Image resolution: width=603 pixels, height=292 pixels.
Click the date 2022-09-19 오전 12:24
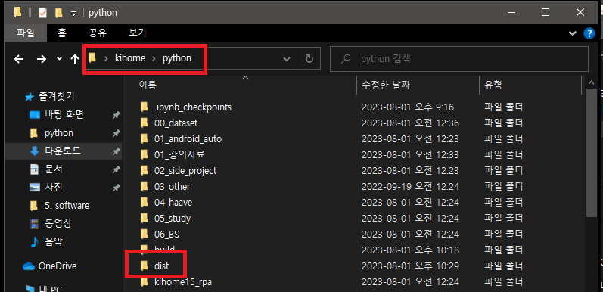click(x=410, y=187)
